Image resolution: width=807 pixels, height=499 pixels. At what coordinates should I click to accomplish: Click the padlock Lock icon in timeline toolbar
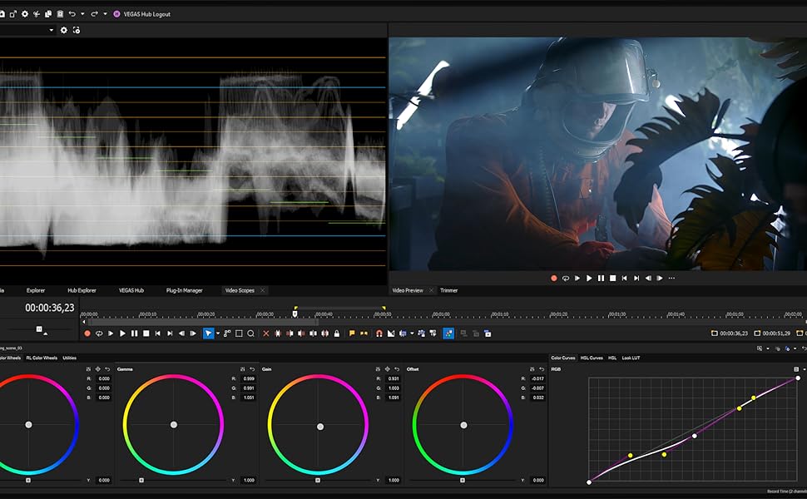point(336,333)
